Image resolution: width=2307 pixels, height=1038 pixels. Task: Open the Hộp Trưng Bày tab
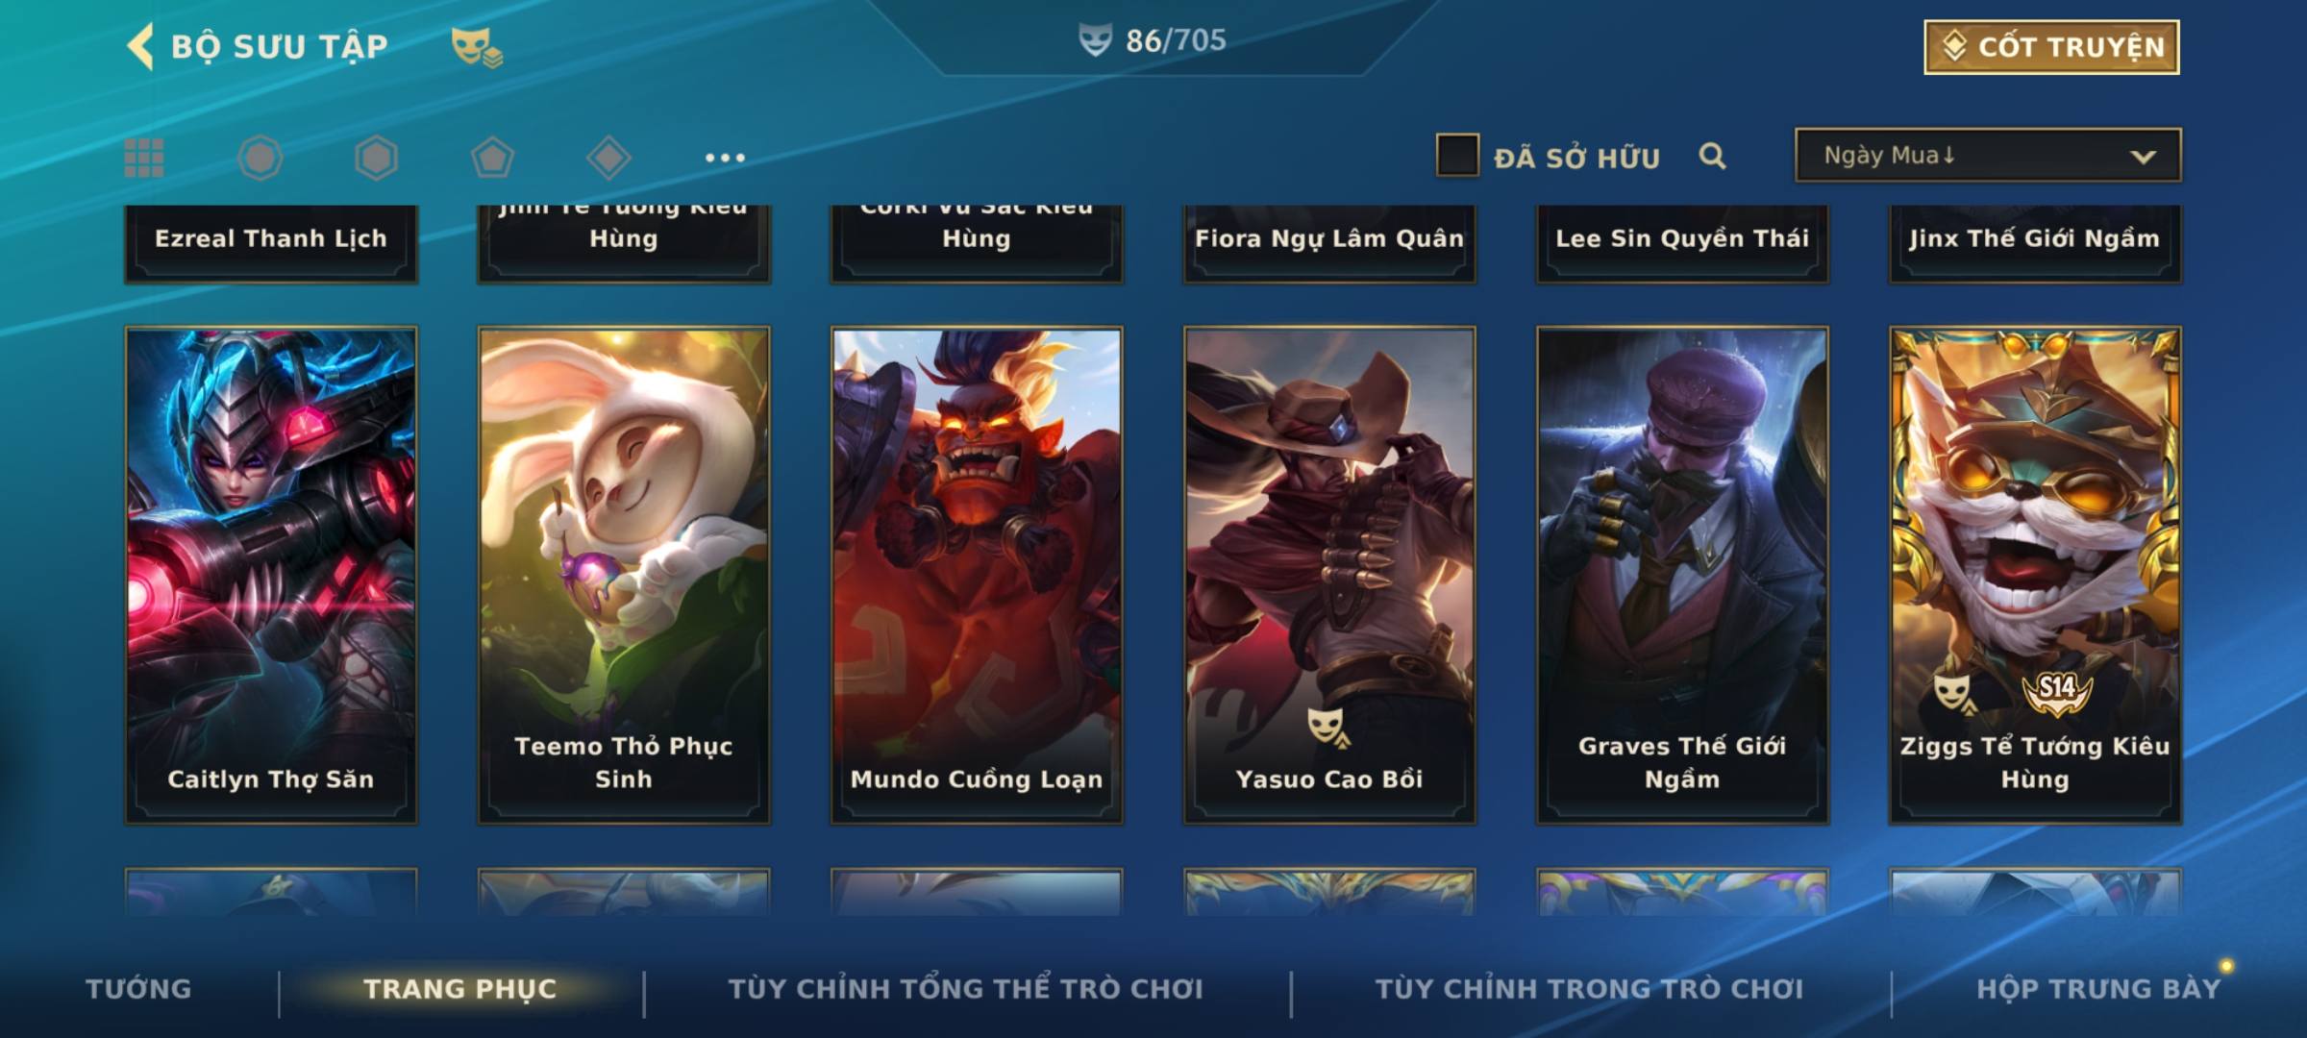pos(2098,988)
